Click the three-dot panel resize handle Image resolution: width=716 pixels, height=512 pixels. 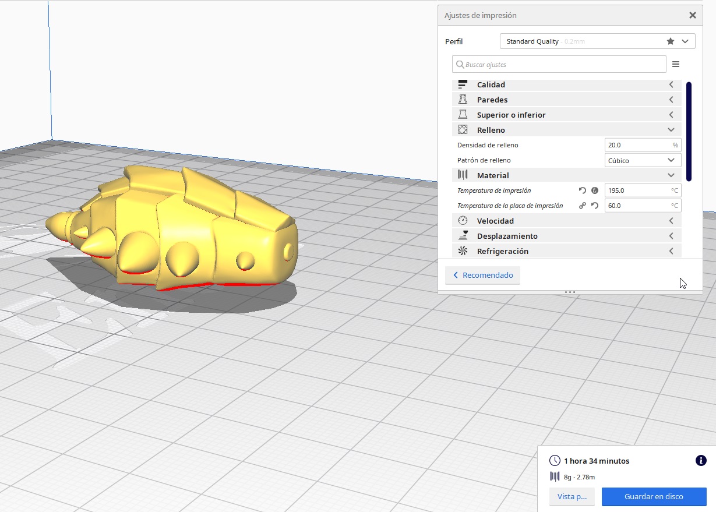coord(570,292)
